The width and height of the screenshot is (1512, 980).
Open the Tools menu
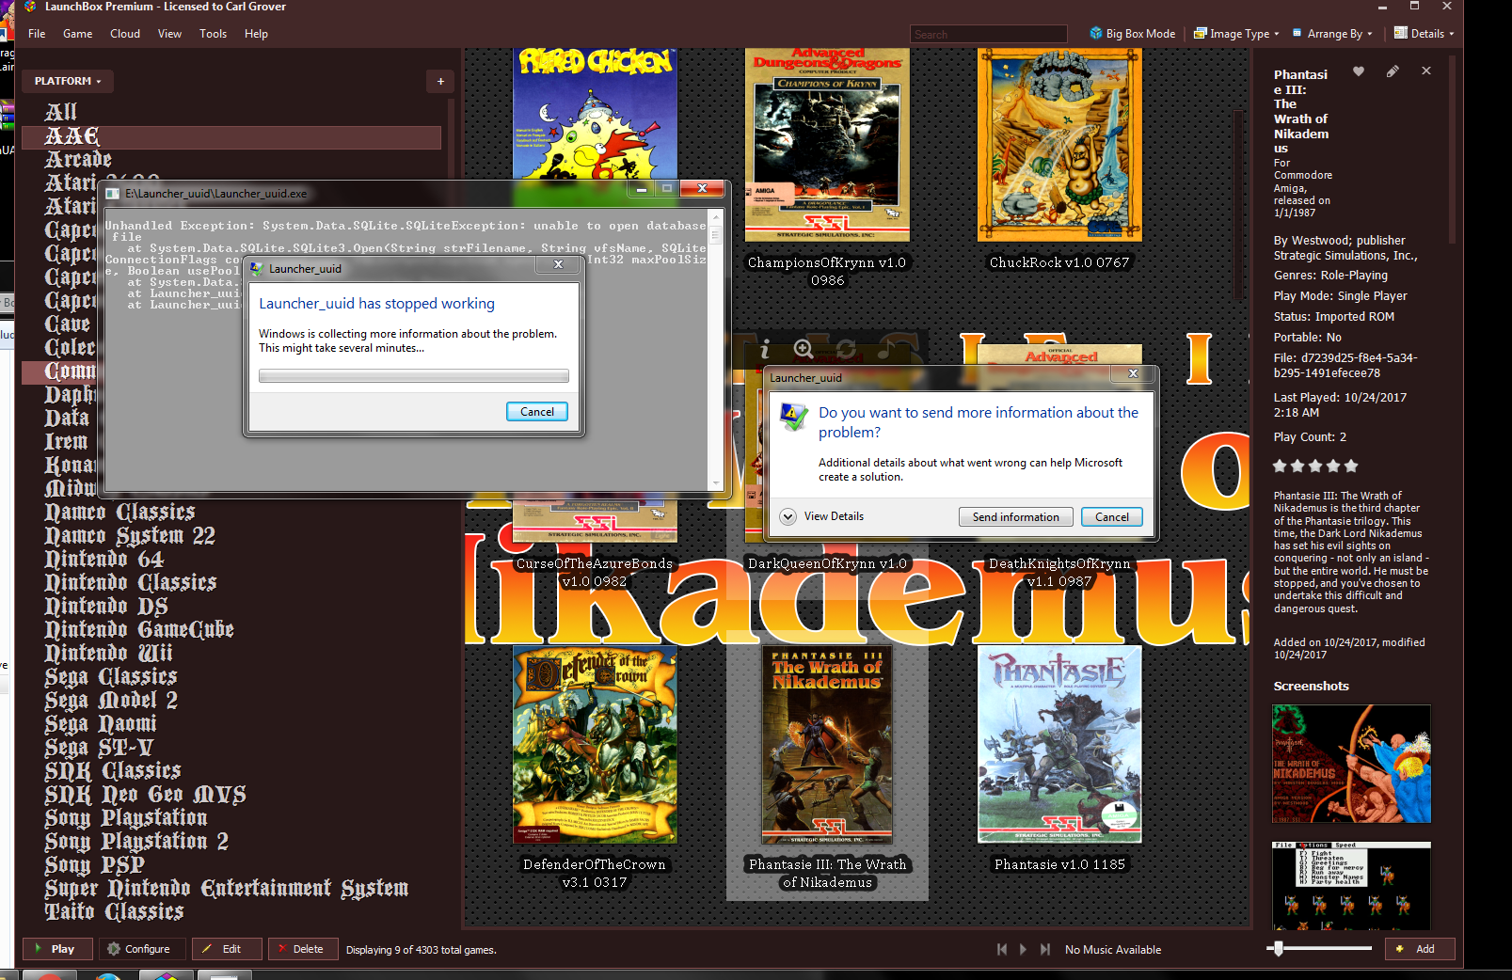click(213, 34)
